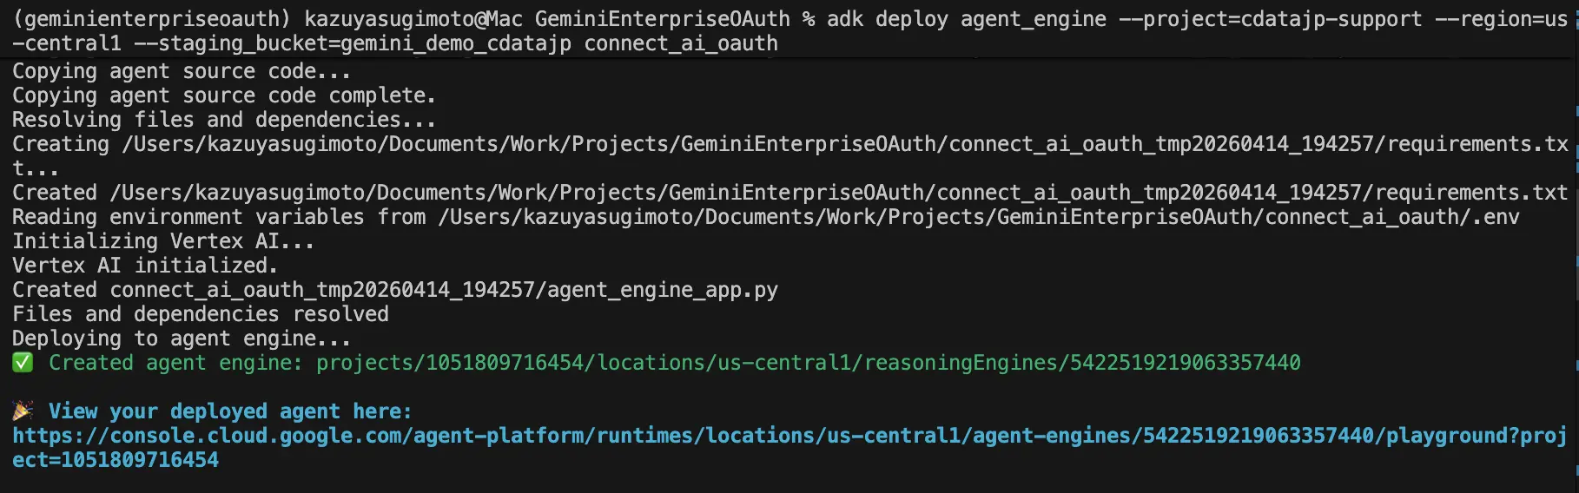This screenshot has width=1579, height=493.
Task: Click the reasoningEngines resource path in green
Action: tap(808, 363)
